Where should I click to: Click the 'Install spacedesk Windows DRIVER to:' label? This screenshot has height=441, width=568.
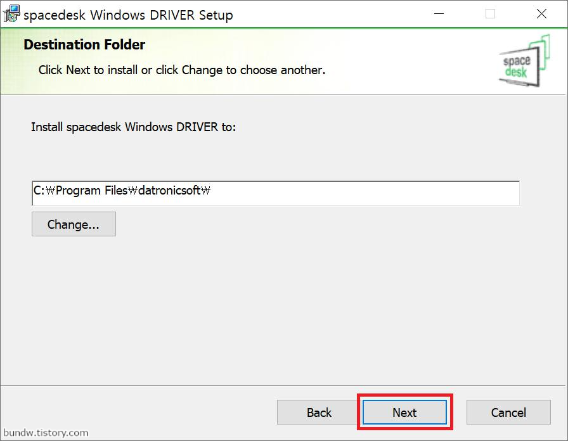click(x=133, y=127)
